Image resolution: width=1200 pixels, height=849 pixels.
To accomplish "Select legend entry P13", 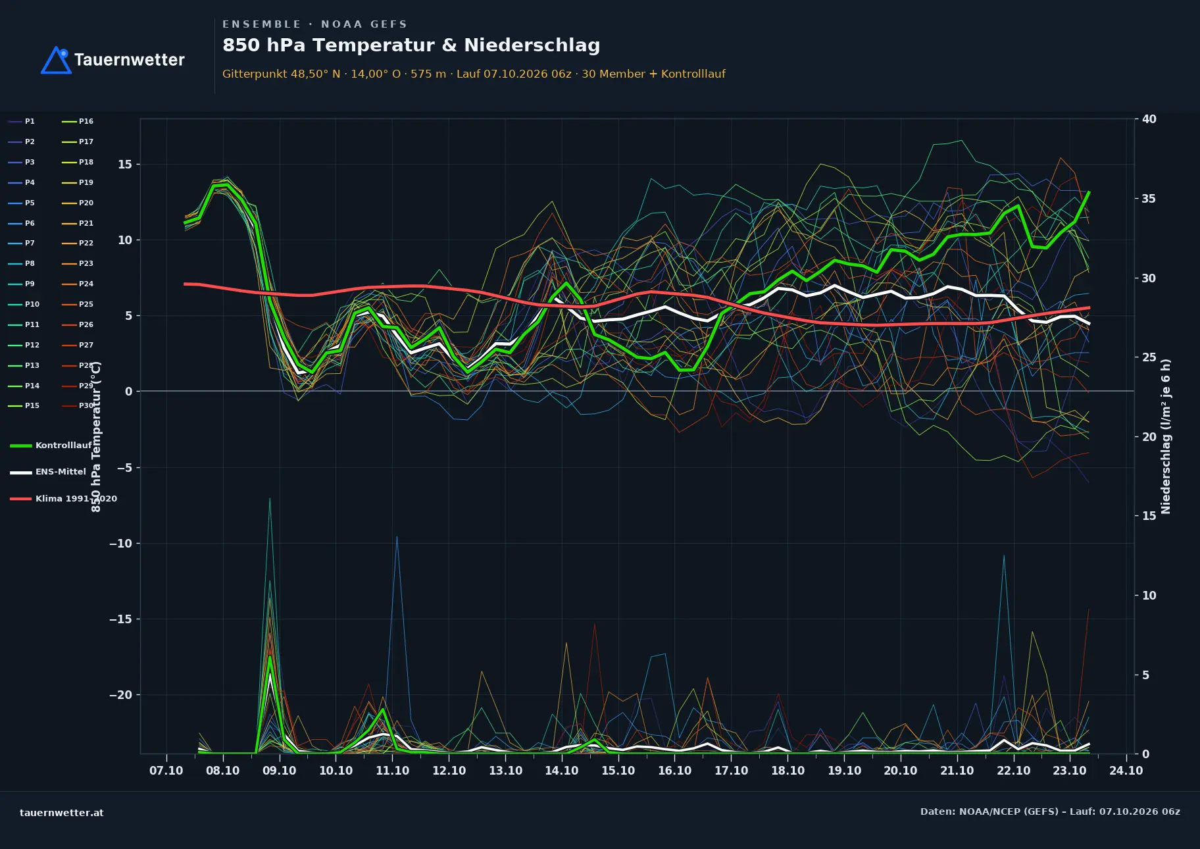I will pyautogui.click(x=24, y=366).
